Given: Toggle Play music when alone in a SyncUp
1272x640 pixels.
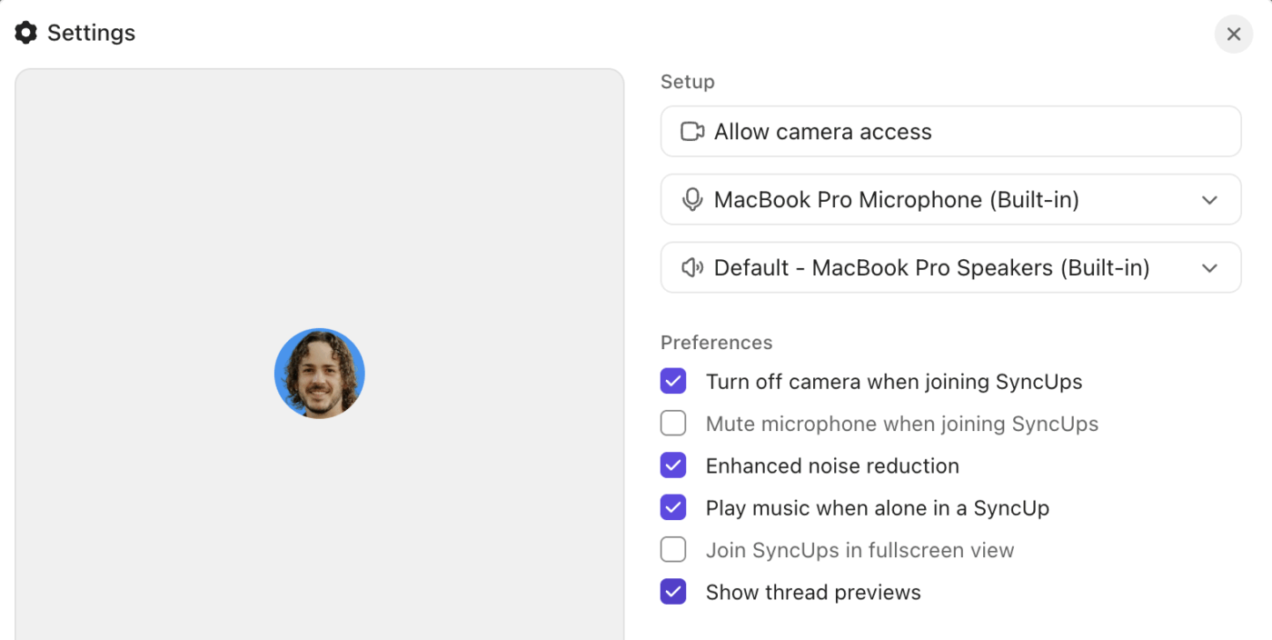Looking at the screenshot, I should 673,507.
